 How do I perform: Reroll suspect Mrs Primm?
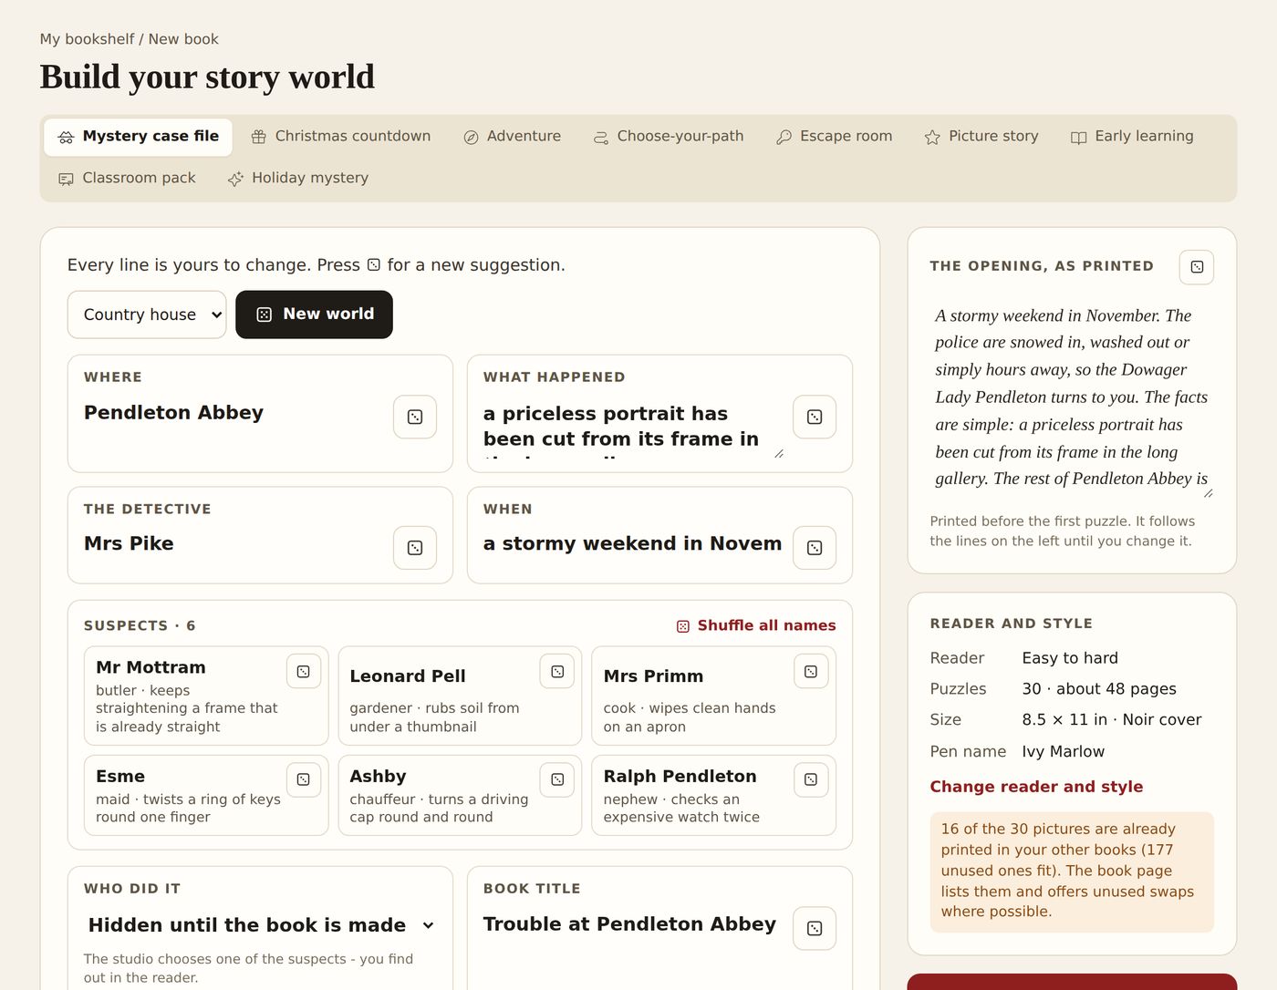coord(811,672)
